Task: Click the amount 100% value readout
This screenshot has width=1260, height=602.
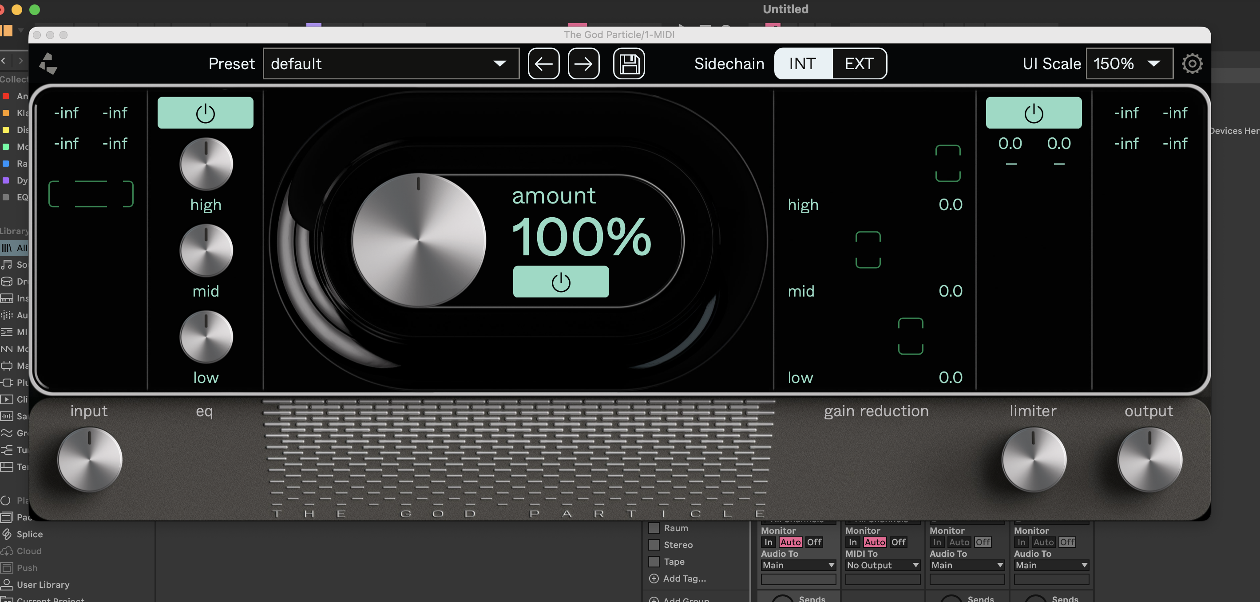Action: coord(582,237)
